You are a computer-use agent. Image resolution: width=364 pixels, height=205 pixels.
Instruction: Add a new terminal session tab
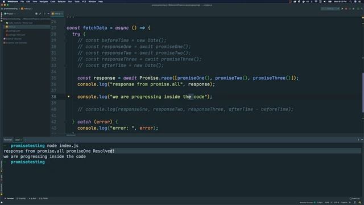(25, 140)
